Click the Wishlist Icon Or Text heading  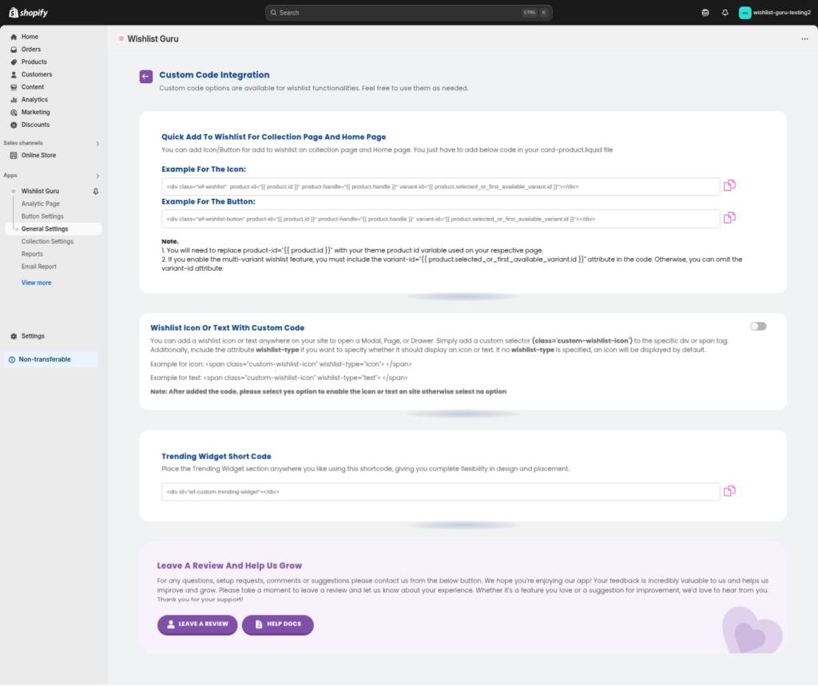point(228,328)
